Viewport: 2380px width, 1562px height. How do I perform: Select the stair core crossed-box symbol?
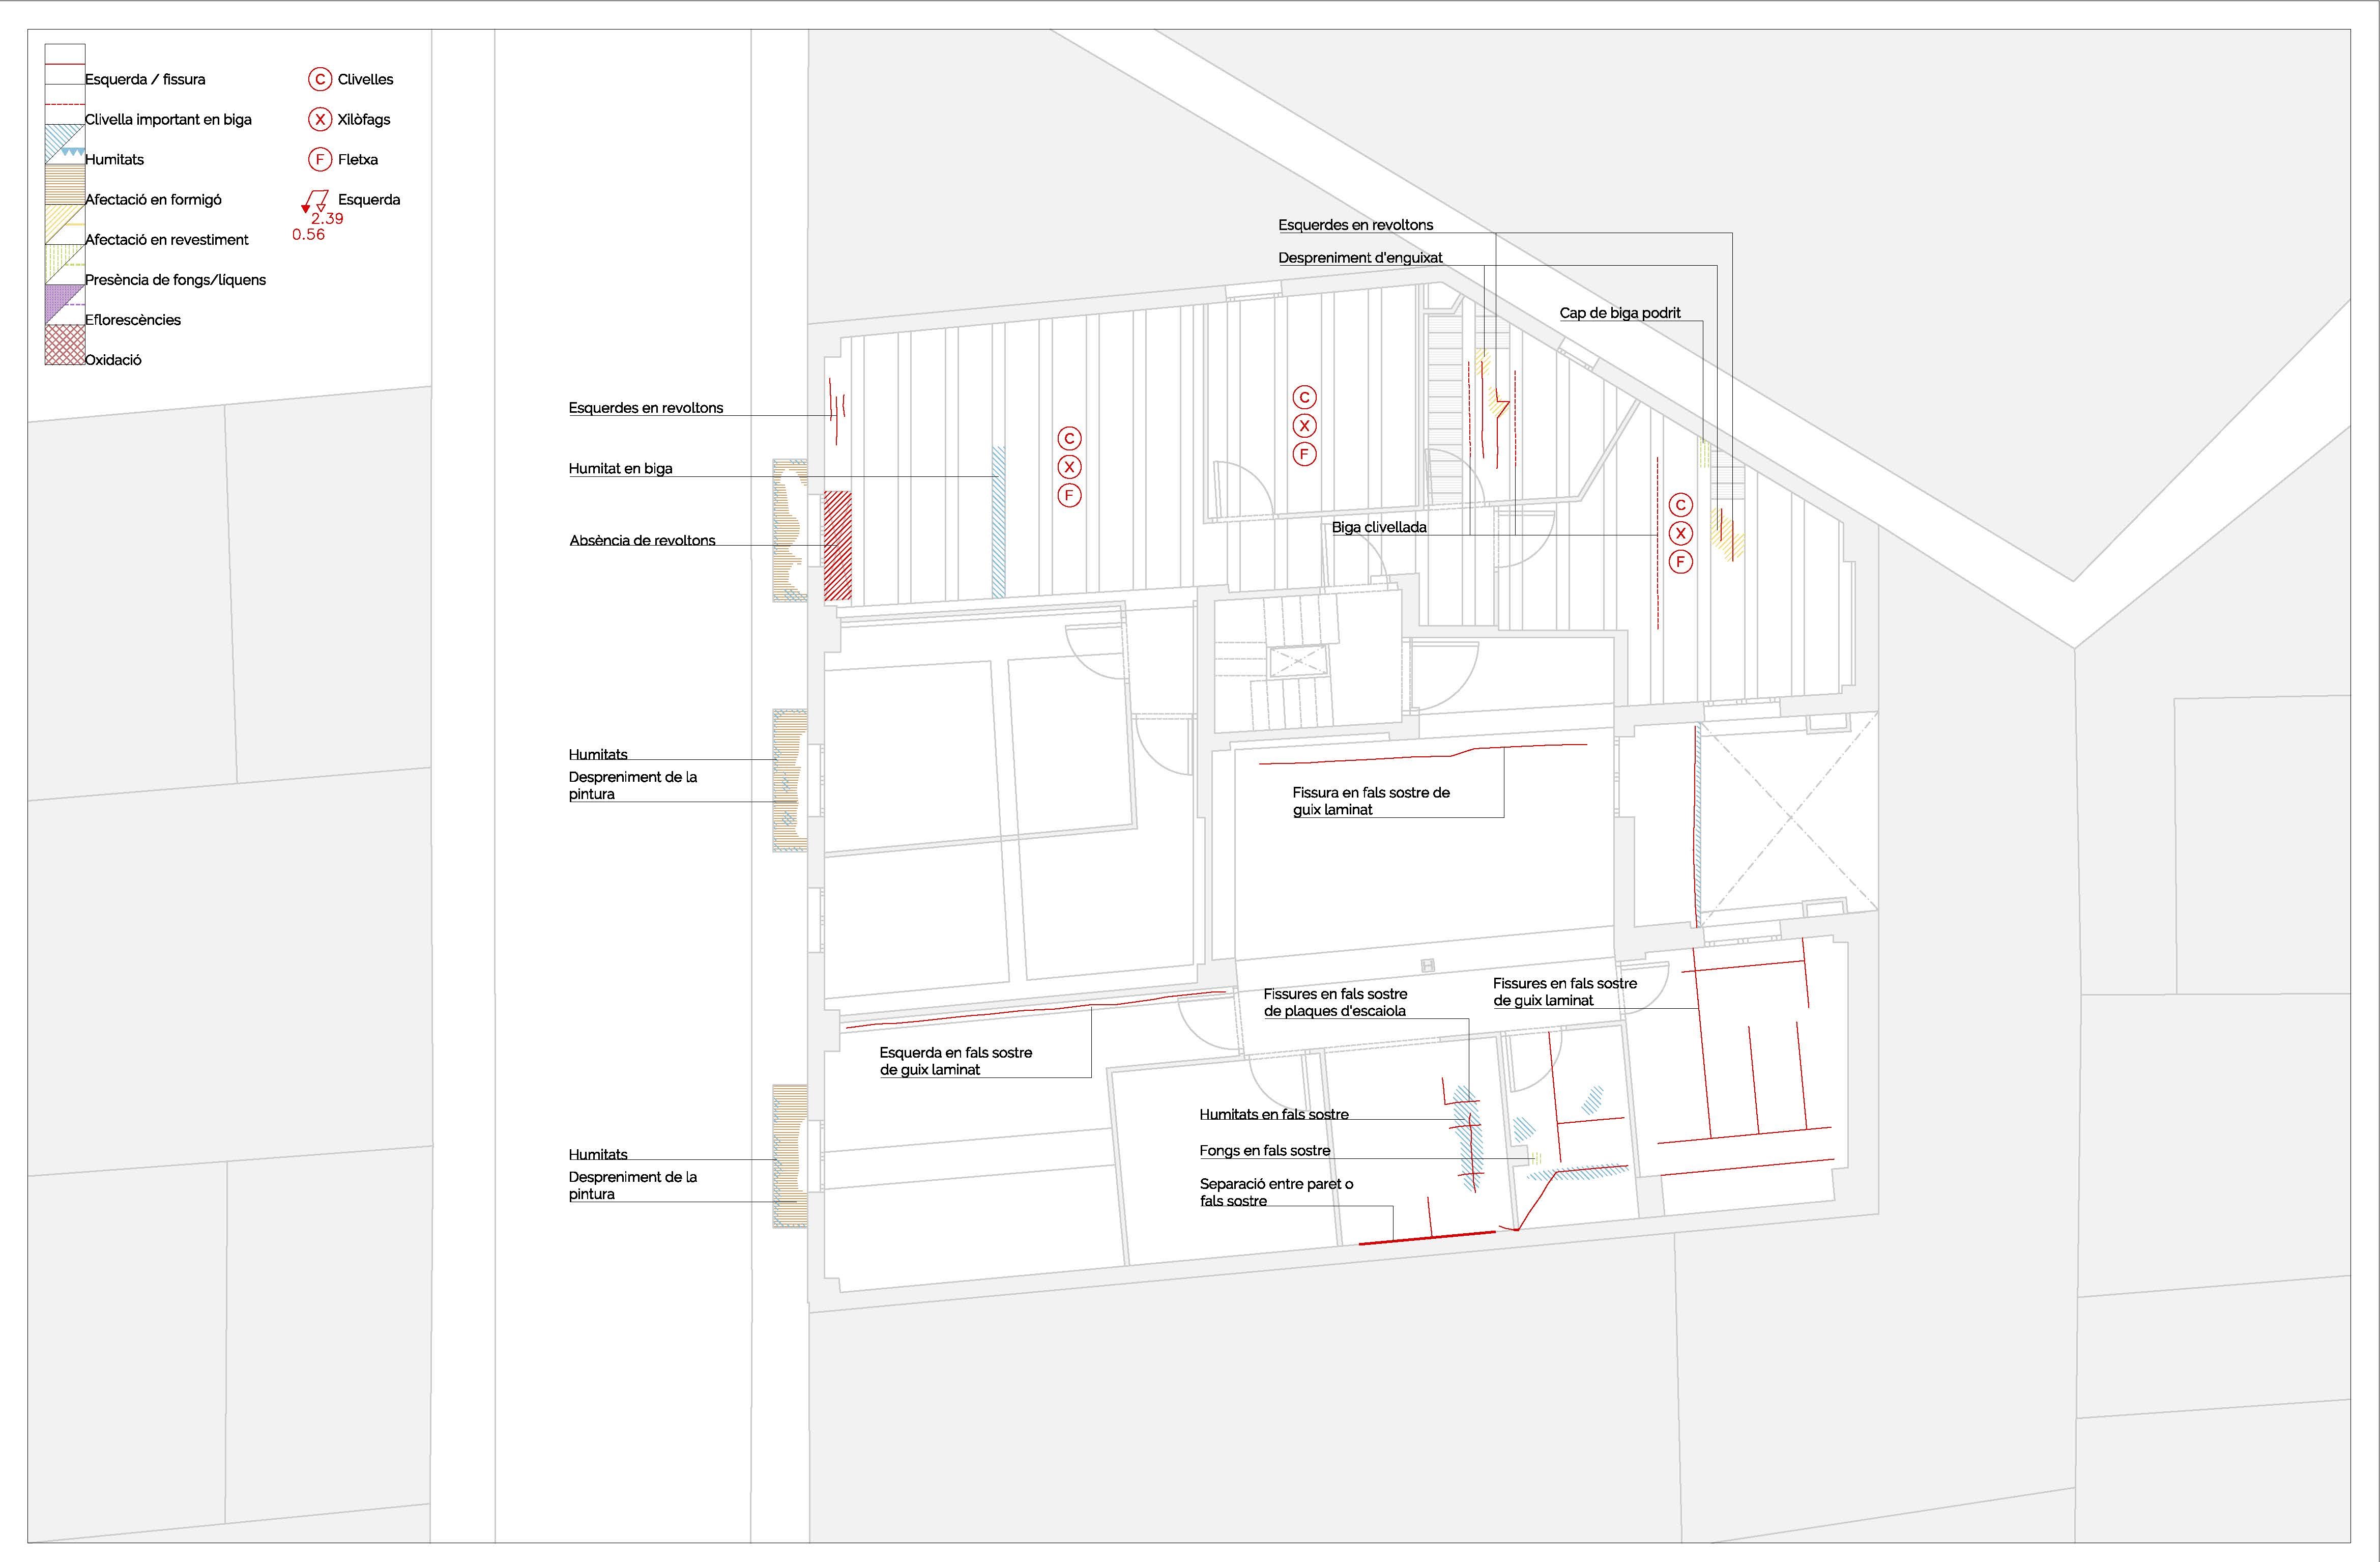tap(1297, 662)
